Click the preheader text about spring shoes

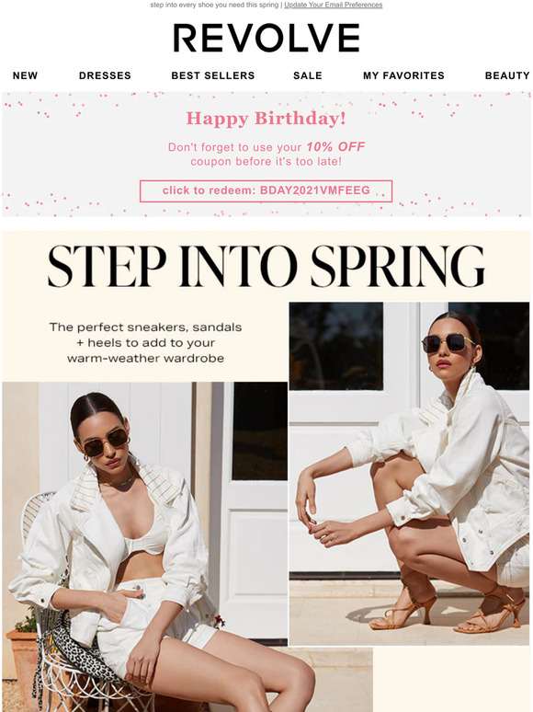[x=214, y=5]
